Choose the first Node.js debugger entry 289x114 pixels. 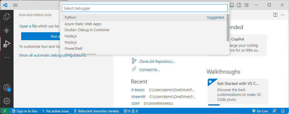tap(144, 36)
